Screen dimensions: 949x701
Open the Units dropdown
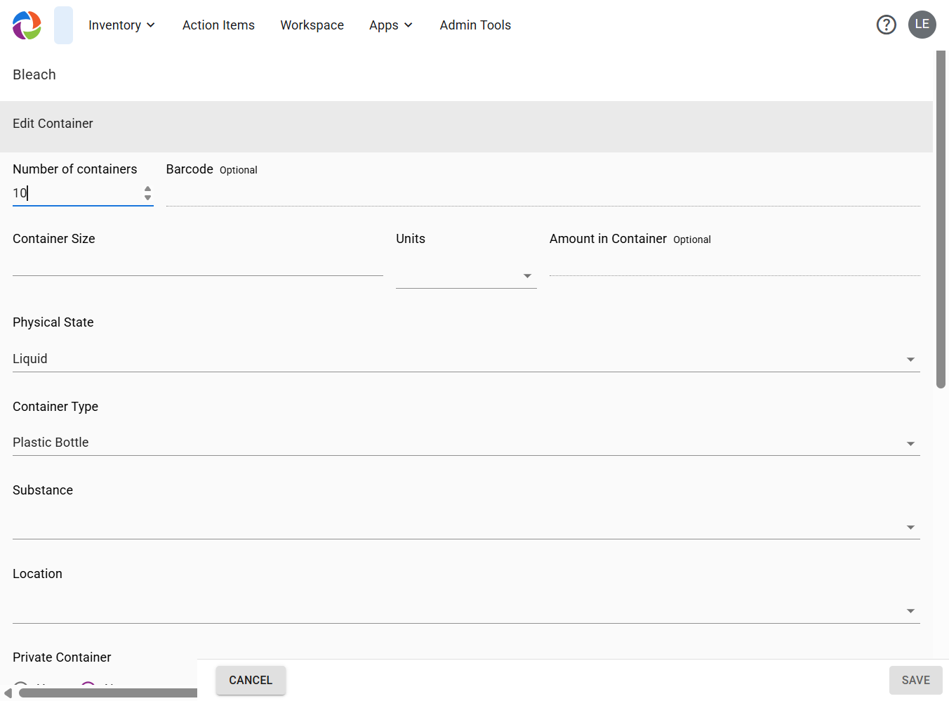tap(466, 275)
